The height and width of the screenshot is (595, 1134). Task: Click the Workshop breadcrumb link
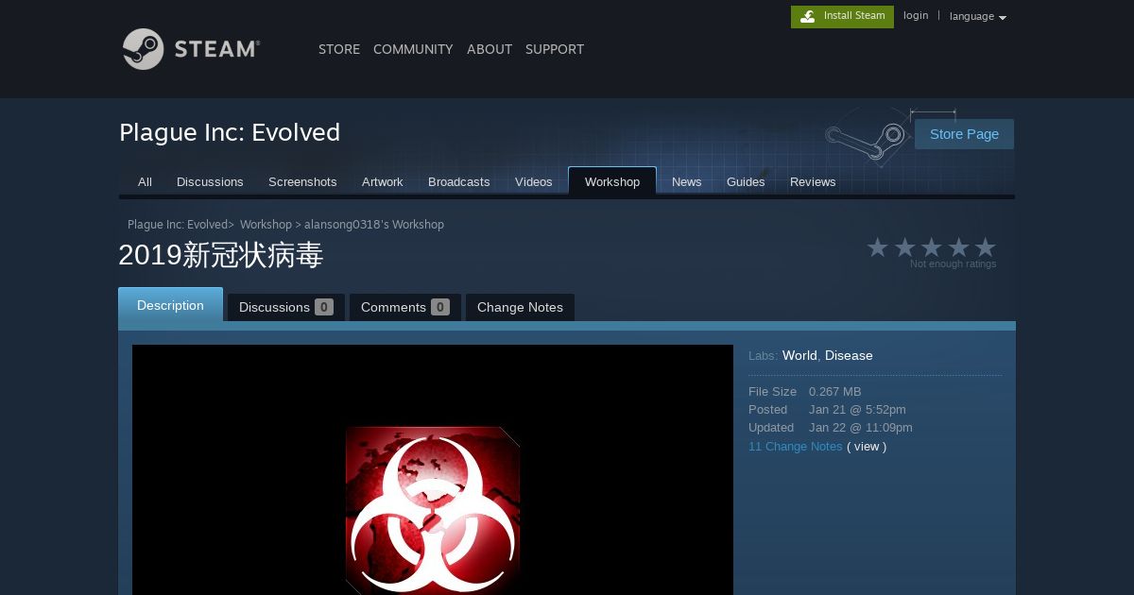266,225
